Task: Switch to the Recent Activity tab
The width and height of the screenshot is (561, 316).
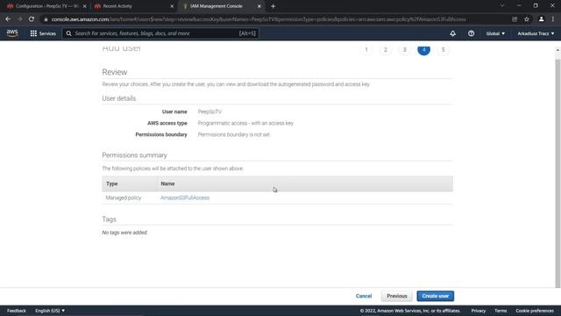Action: 134,6
